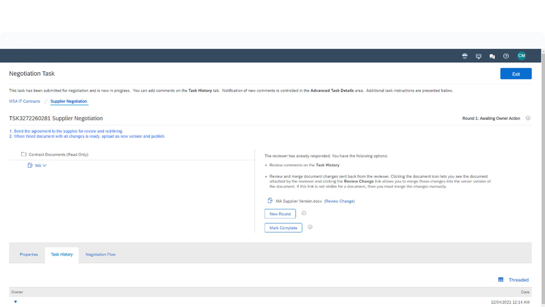Select the Task History tab
This screenshot has height=307, width=545.
coord(62,255)
